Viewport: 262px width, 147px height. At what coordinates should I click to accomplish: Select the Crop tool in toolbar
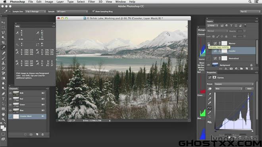coord(3,42)
